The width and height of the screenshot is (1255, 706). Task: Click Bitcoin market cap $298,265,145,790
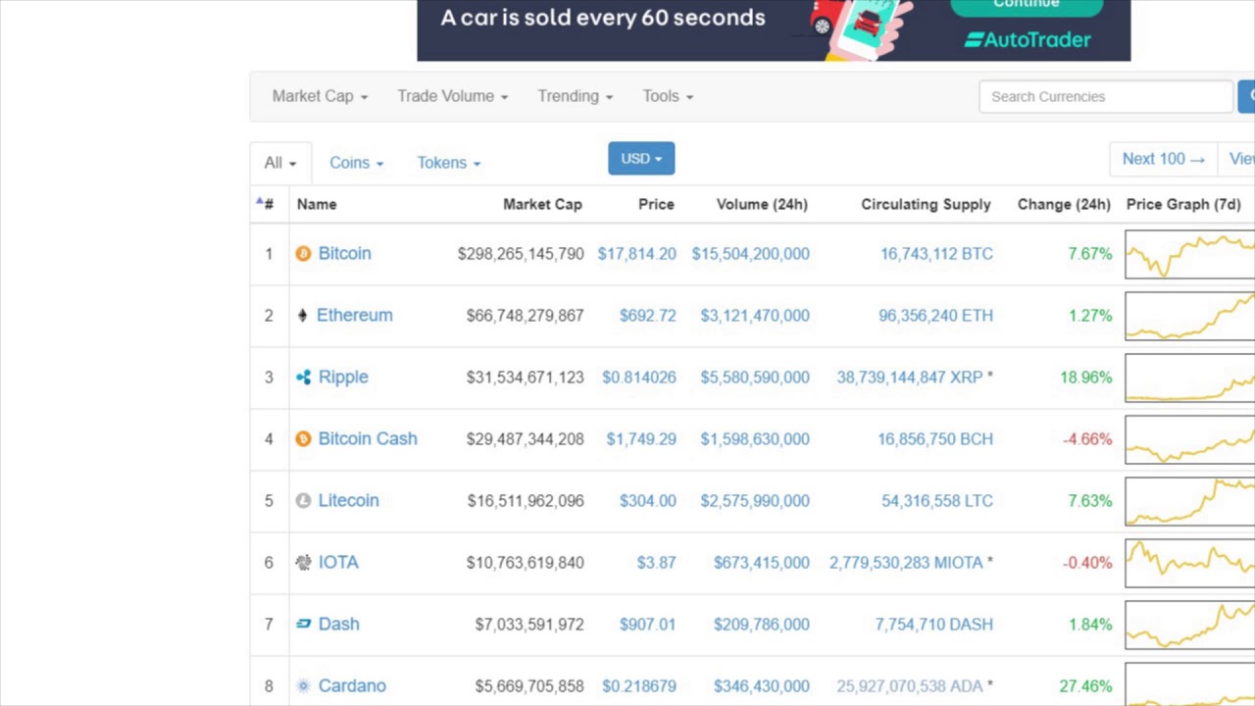(x=521, y=254)
